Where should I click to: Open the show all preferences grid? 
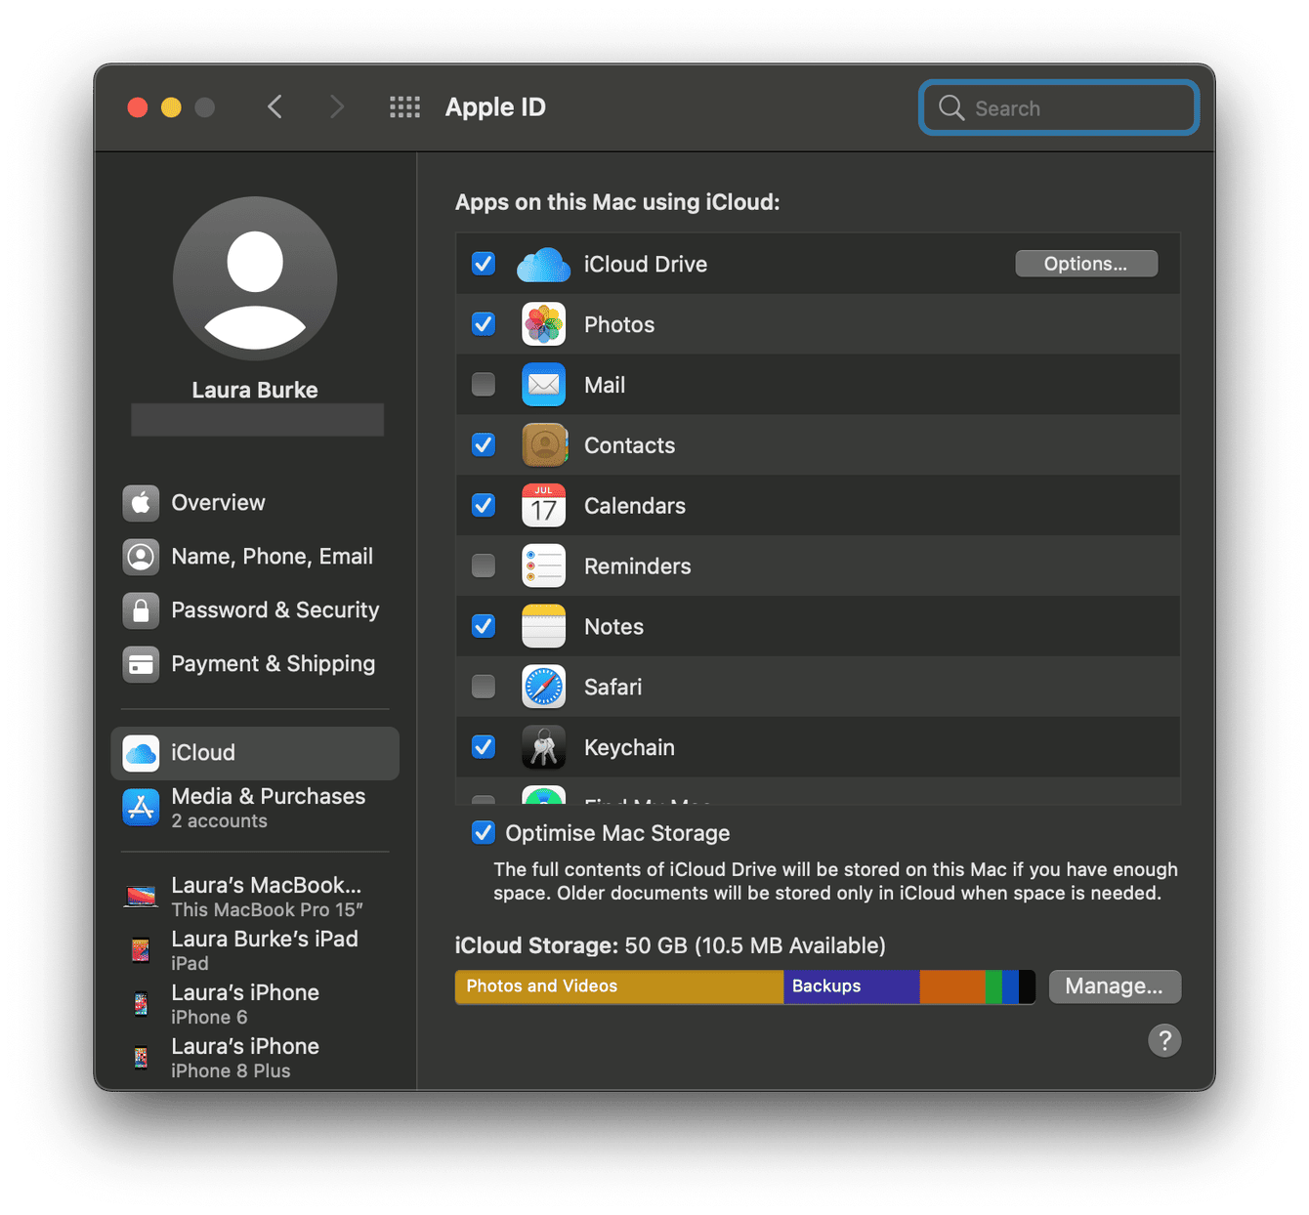coord(404,107)
